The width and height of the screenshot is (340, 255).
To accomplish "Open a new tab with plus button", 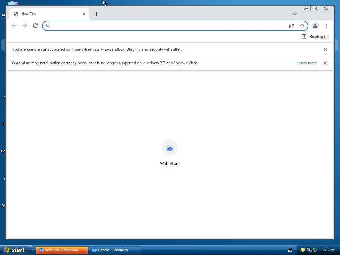I will [x=96, y=14].
